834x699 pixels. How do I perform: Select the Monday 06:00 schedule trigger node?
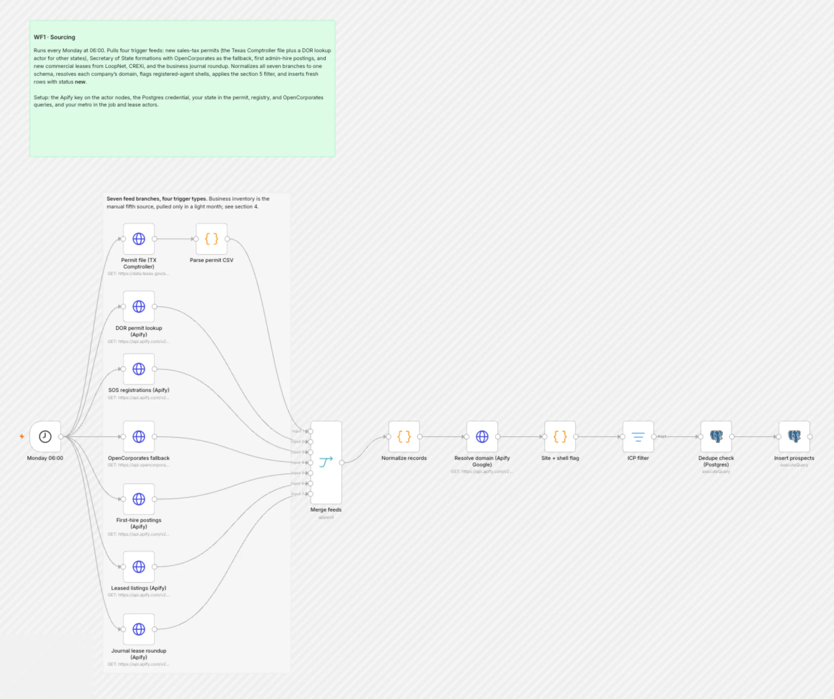45,436
